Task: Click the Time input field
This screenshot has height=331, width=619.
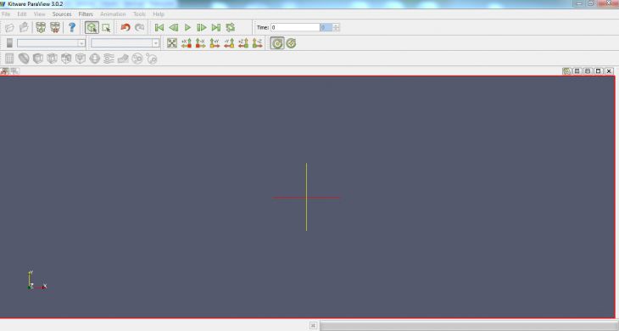Action: [x=295, y=27]
